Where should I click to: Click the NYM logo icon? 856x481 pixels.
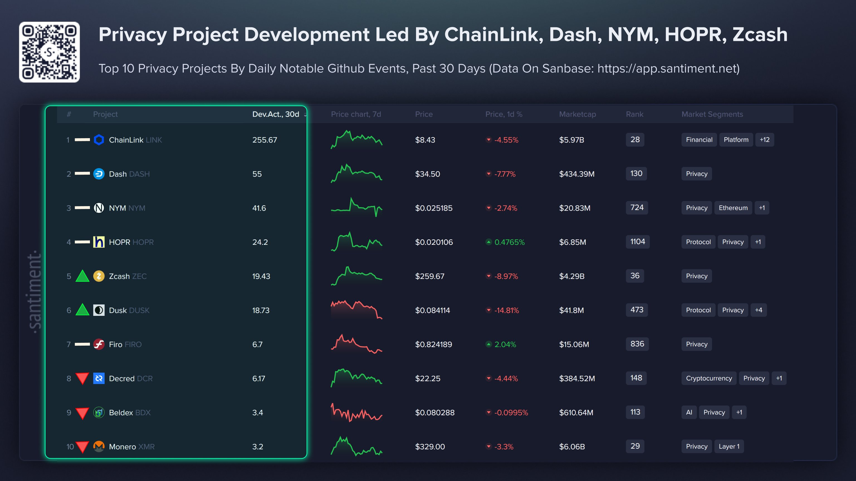pyautogui.click(x=99, y=208)
